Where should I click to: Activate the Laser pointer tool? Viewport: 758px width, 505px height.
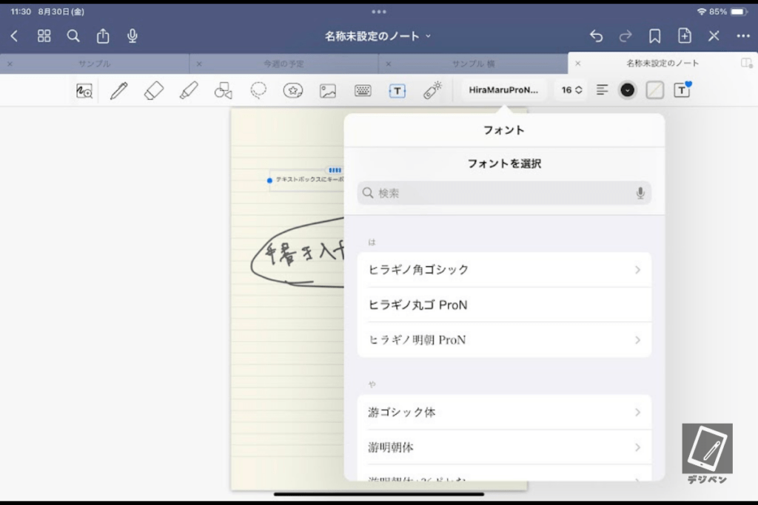click(432, 90)
